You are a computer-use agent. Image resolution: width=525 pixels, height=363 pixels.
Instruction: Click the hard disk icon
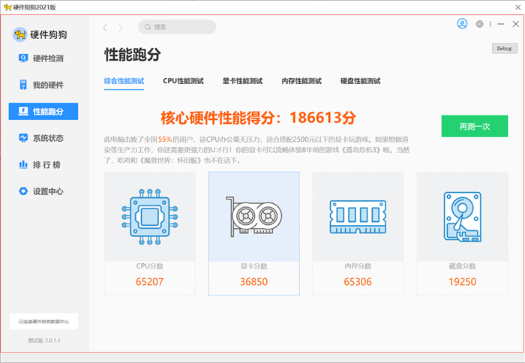tap(463, 217)
